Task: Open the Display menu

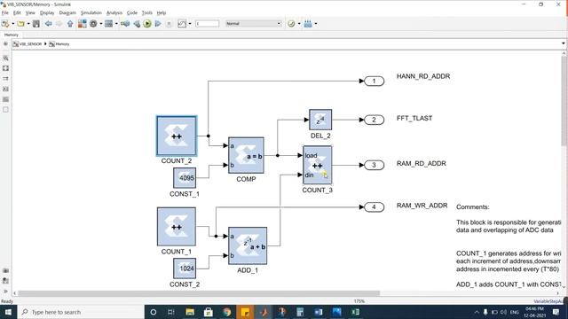Action: point(47,12)
